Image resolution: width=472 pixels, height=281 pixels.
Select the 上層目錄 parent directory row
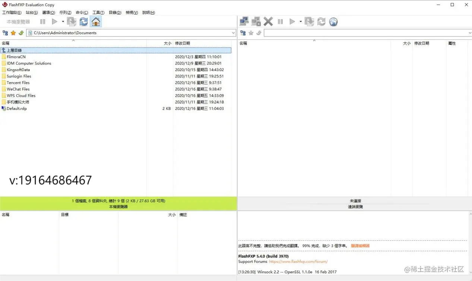click(116, 50)
